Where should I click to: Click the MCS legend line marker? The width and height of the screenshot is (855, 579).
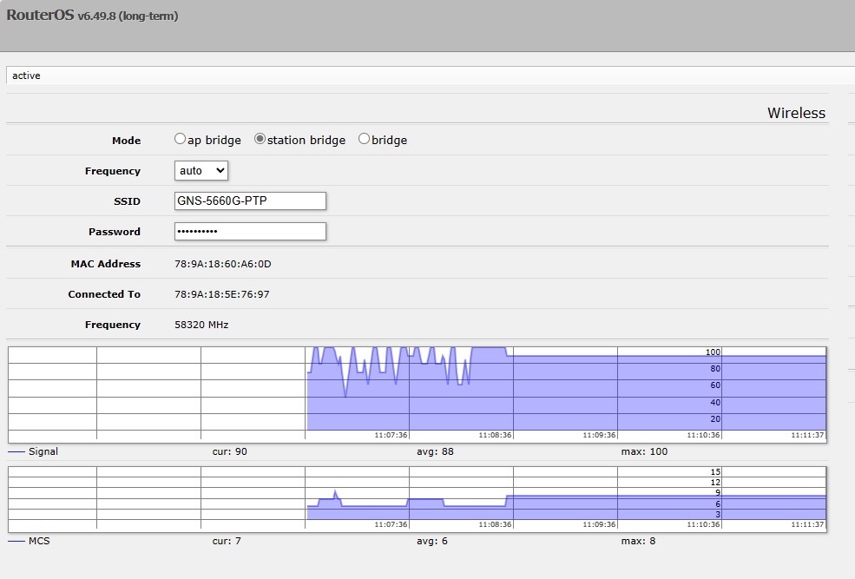16,542
